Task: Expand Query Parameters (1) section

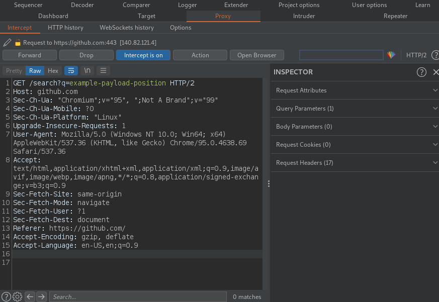Action: click(355, 109)
